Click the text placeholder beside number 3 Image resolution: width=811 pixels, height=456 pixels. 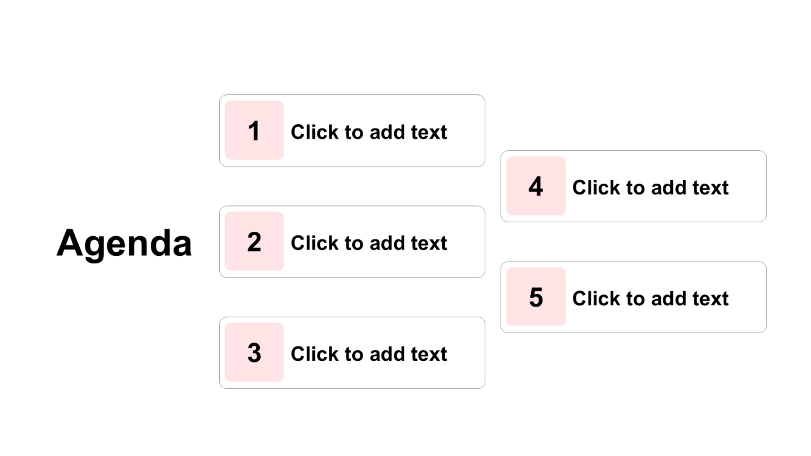(369, 353)
